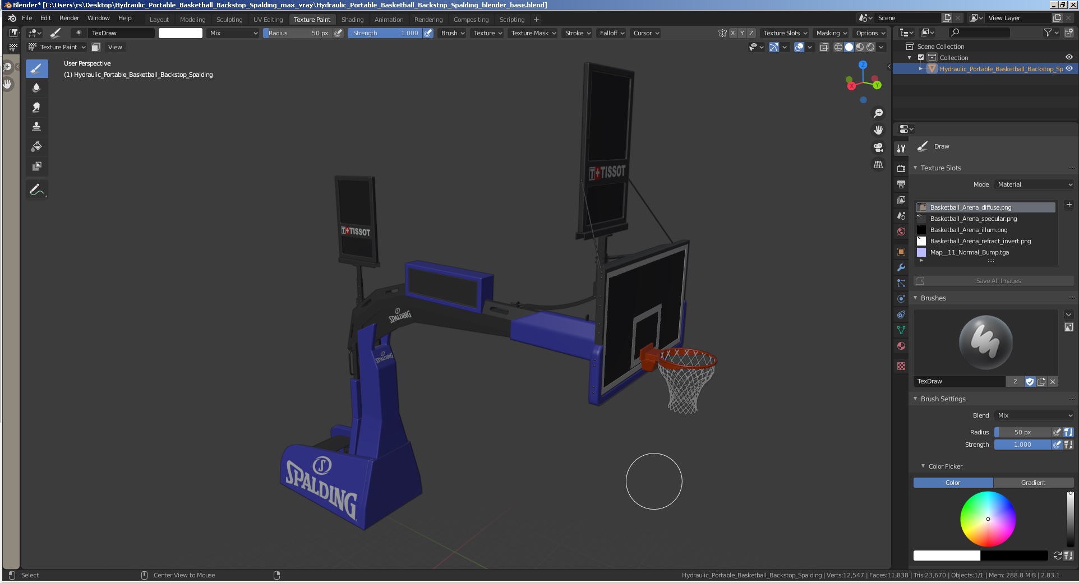
Task: Toggle X axis symmetry
Action: 732,33
